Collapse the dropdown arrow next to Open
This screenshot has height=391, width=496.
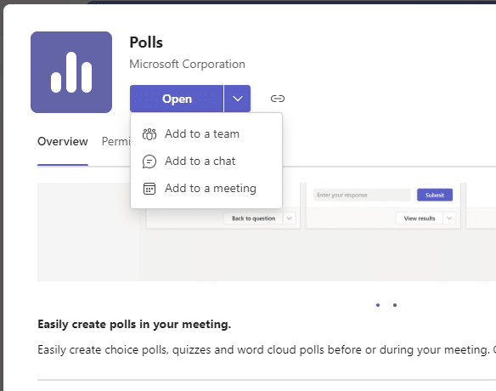pos(238,99)
